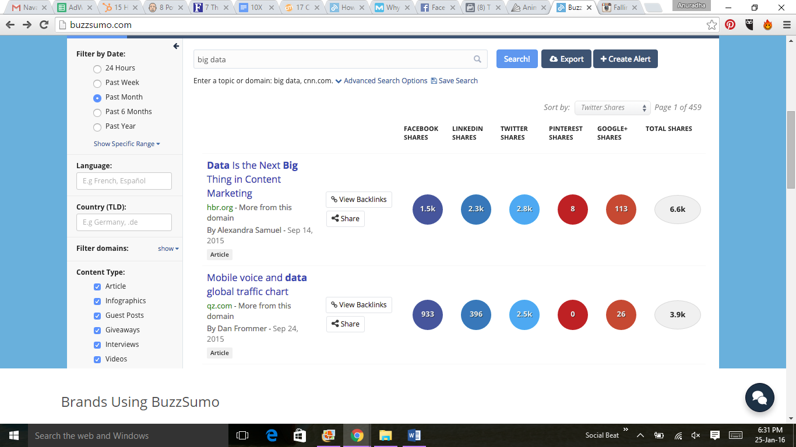Click the blue Search! button
This screenshot has width=796, height=447.
517,59
